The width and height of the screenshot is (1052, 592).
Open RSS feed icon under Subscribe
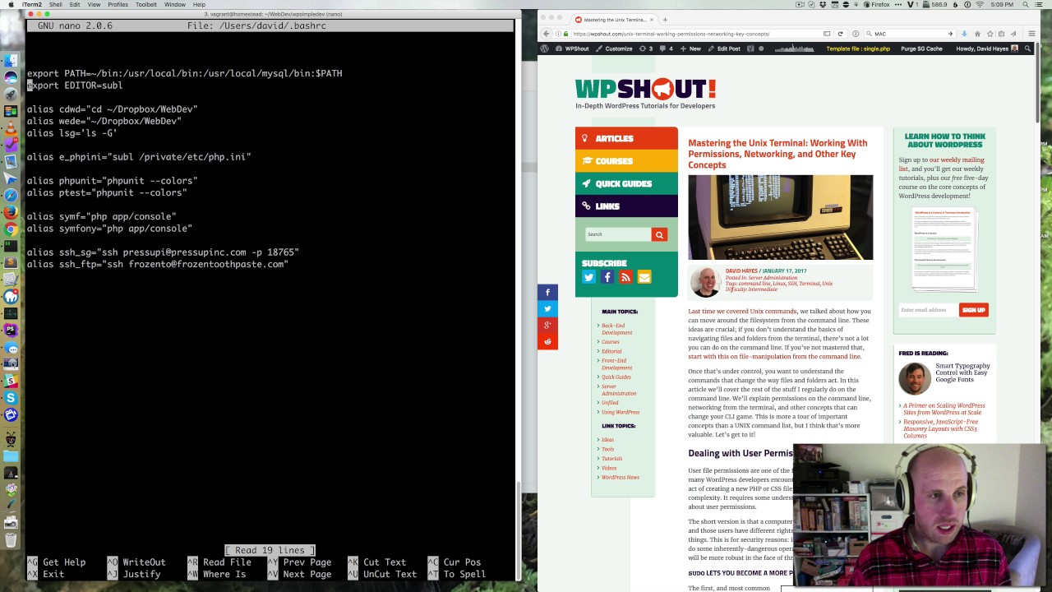point(625,278)
